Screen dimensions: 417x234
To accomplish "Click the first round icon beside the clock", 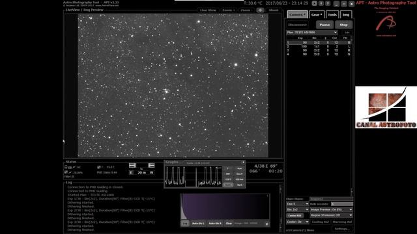I will [x=314, y=3].
